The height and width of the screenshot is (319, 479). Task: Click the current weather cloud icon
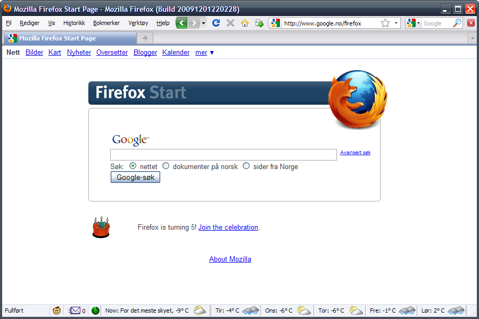coord(200,310)
